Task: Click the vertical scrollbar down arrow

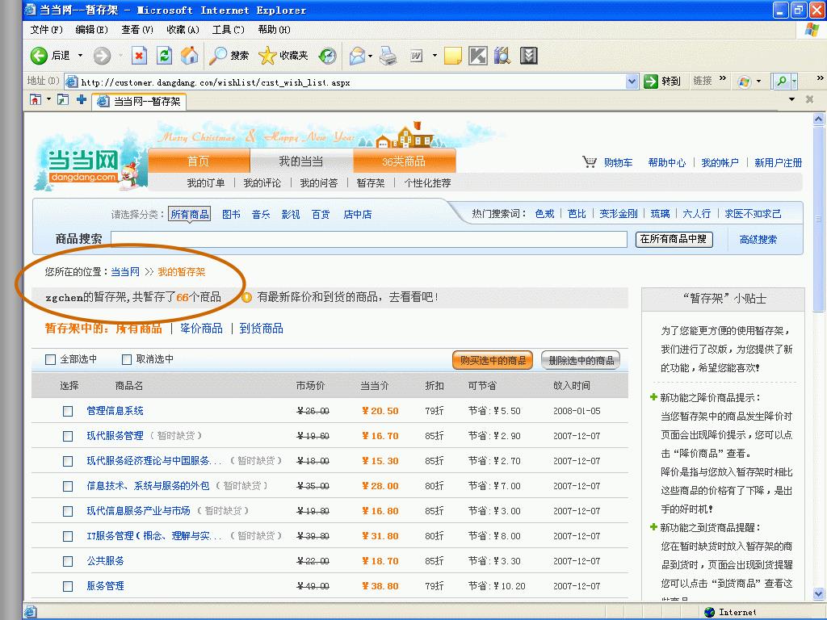Action: [x=819, y=593]
